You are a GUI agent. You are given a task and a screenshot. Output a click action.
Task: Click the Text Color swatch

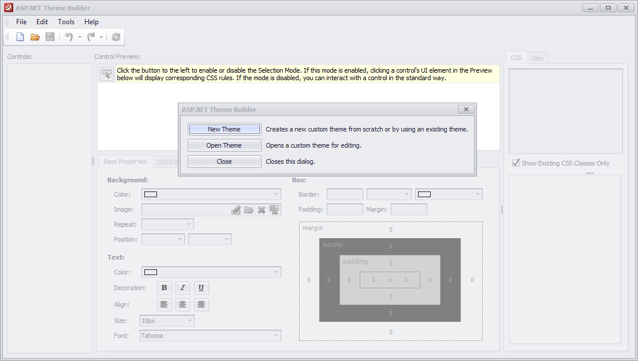151,272
